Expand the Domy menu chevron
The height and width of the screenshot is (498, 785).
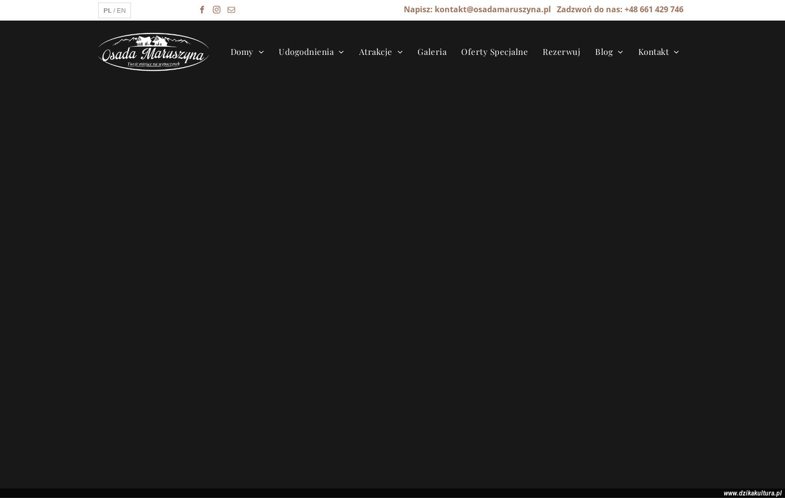[261, 52]
